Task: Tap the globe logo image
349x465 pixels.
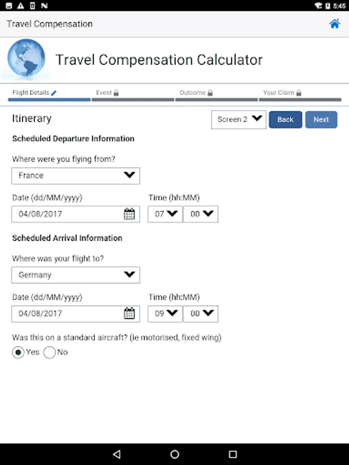Action: coord(26,60)
